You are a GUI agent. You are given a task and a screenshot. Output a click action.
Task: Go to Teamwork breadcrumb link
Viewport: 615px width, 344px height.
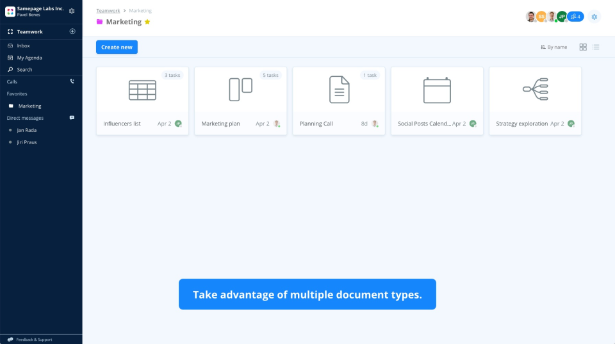108,11
